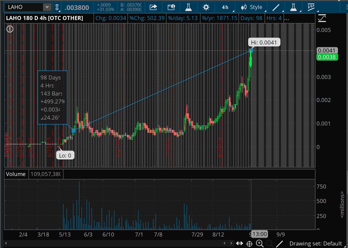The image size is (348, 248).
Task: Click the 0.0038 green last-price label
Action: click(x=327, y=57)
